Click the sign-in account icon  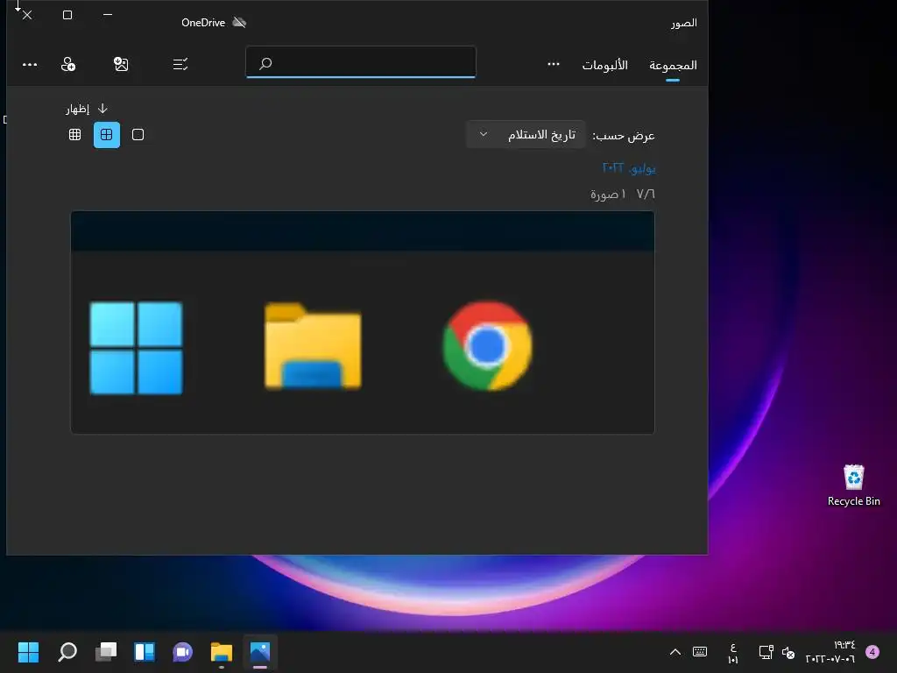(68, 64)
